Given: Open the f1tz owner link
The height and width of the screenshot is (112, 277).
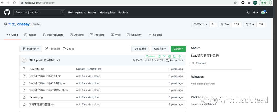Looking at the screenshot, I should (12, 24).
